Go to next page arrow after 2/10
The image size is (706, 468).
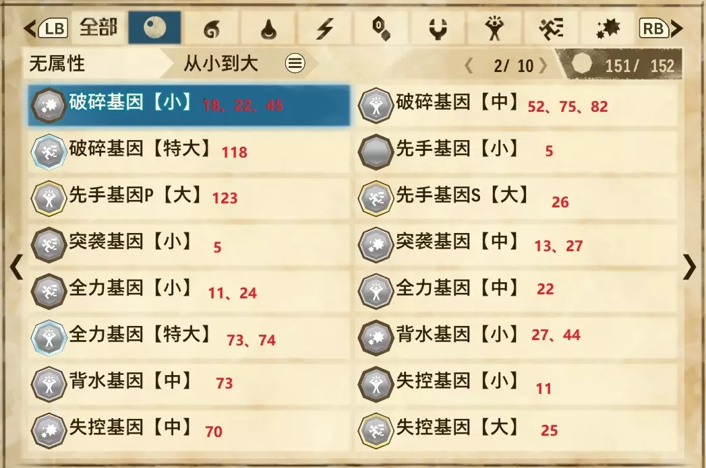543,66
